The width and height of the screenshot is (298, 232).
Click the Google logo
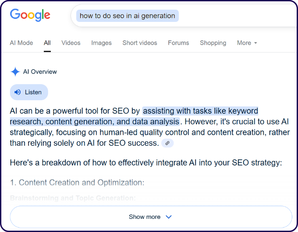[30, 15]
